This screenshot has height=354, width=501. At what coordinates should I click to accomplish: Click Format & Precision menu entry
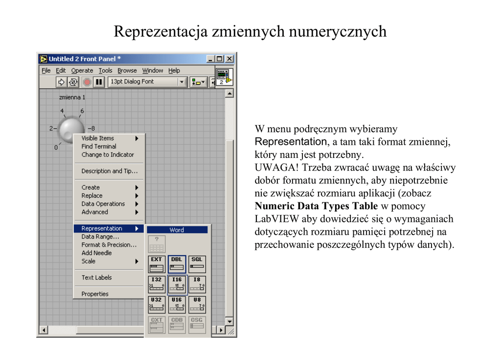click(x=109, y=245)
